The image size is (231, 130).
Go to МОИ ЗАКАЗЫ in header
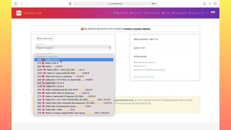pyautogui.click(x=152, y=13)
